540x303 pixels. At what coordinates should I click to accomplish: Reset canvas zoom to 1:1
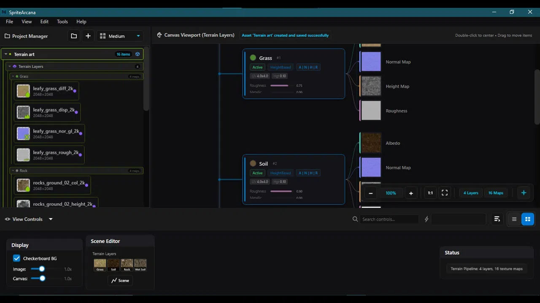pyautogui.click(x=430, y=193)
